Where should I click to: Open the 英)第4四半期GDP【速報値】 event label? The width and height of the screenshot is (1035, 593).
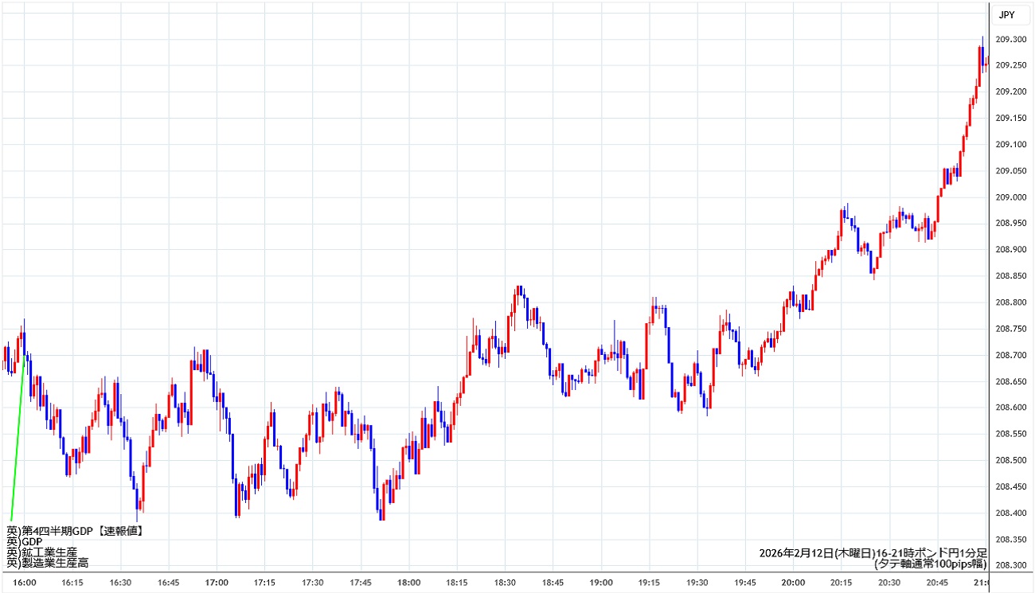[74, 530]
